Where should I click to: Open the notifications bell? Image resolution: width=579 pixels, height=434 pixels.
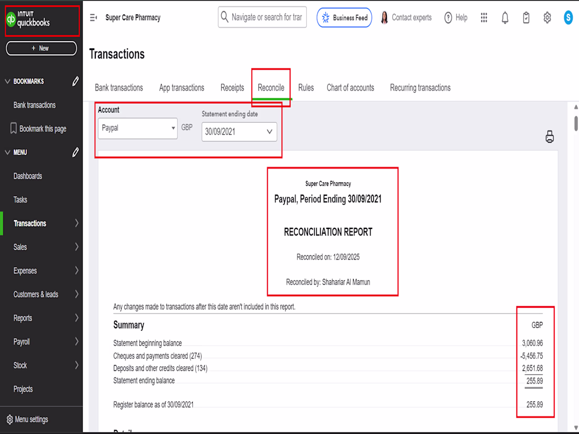tap(505, 17)
